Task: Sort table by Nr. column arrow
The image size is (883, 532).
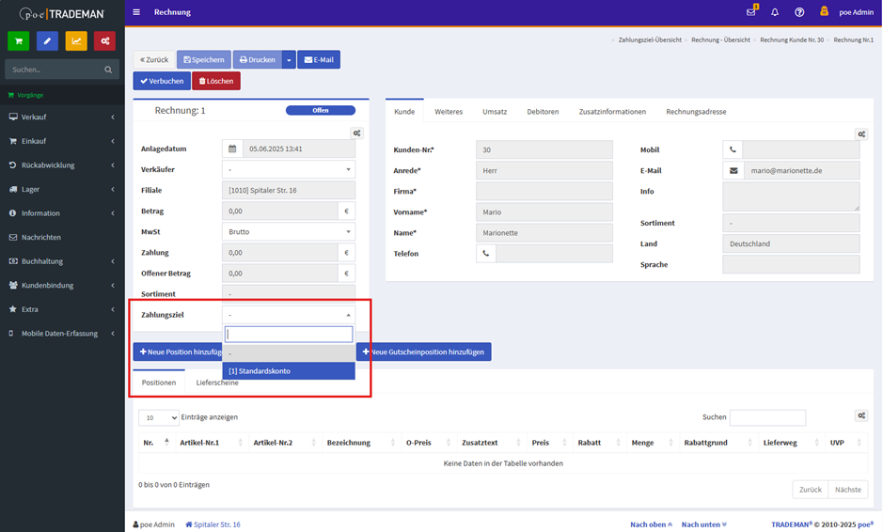Action: (166, 442)
